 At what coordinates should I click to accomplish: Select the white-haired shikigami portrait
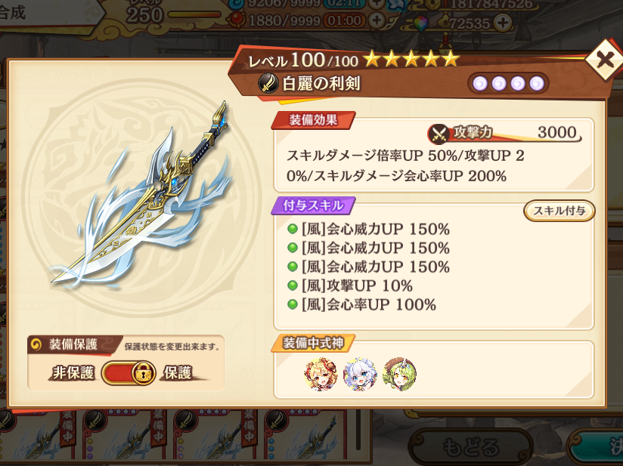click(x=360, y=374)
